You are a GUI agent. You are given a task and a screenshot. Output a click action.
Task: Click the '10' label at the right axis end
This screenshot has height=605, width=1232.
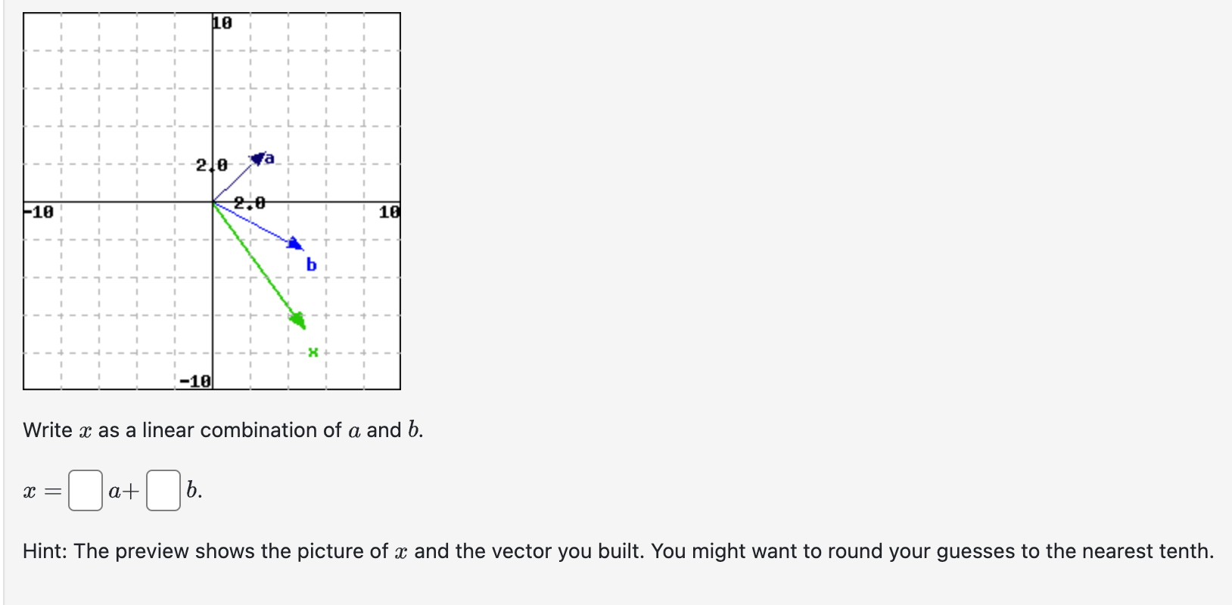tap(390, 211)
